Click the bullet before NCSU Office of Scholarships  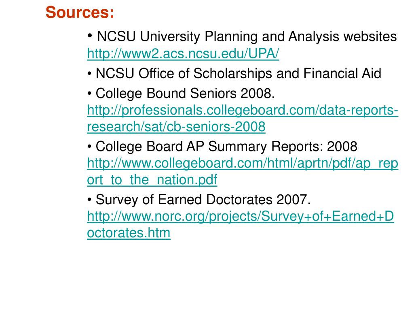click(x=89, y=73)
